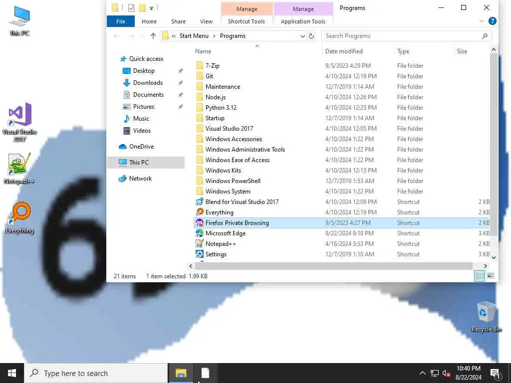Click the network tray icon
Viewport: 511px width, 383px height.
[435, 373]
